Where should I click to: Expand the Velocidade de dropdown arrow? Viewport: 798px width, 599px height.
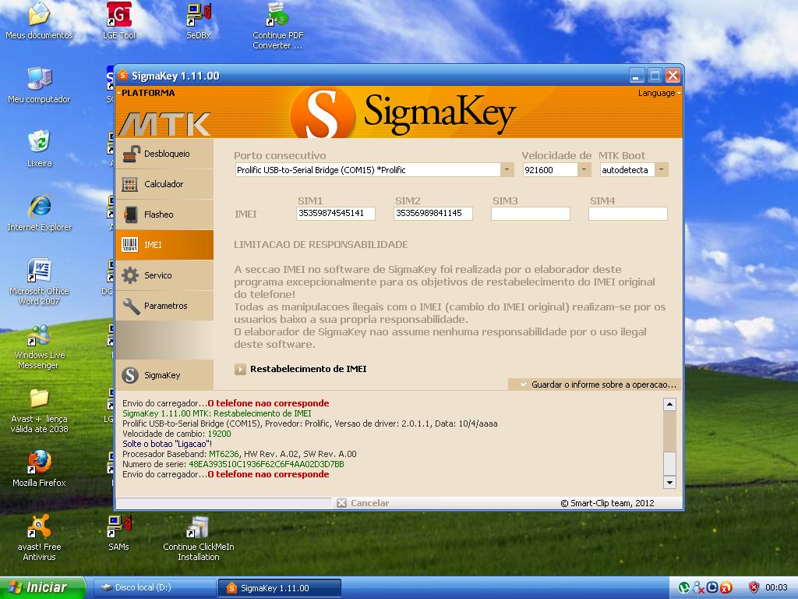584,169
